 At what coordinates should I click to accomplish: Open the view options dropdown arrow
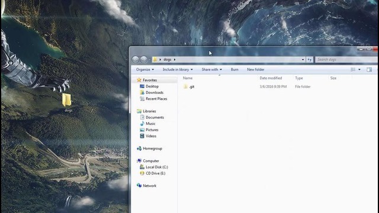(359, 70)
